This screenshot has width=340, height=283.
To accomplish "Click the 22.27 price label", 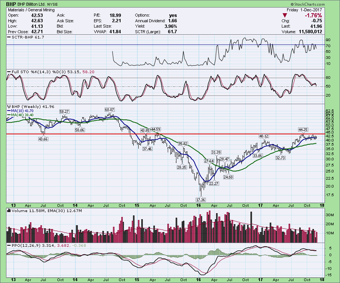I will pos(214,183).
